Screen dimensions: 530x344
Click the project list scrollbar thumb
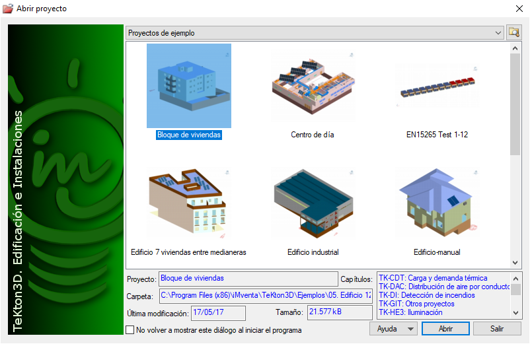tap(515, 104)
